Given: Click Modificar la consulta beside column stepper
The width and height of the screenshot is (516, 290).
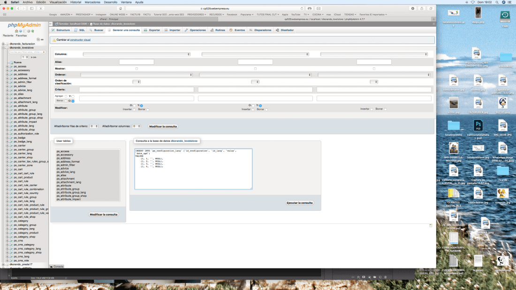Looking at the screenshot, I should (x=163, y=126).
